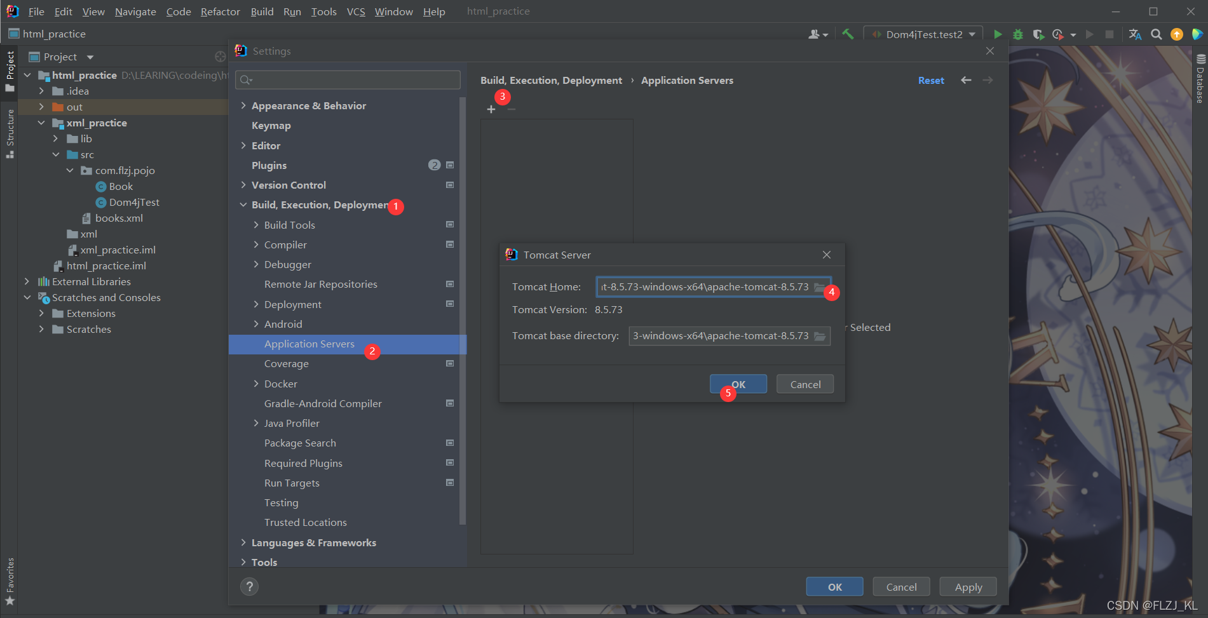Cancel the Tomcat Server dialog
Viewport: 1208px width, 618px height.
pyautogui.click(x=805, y=384)
